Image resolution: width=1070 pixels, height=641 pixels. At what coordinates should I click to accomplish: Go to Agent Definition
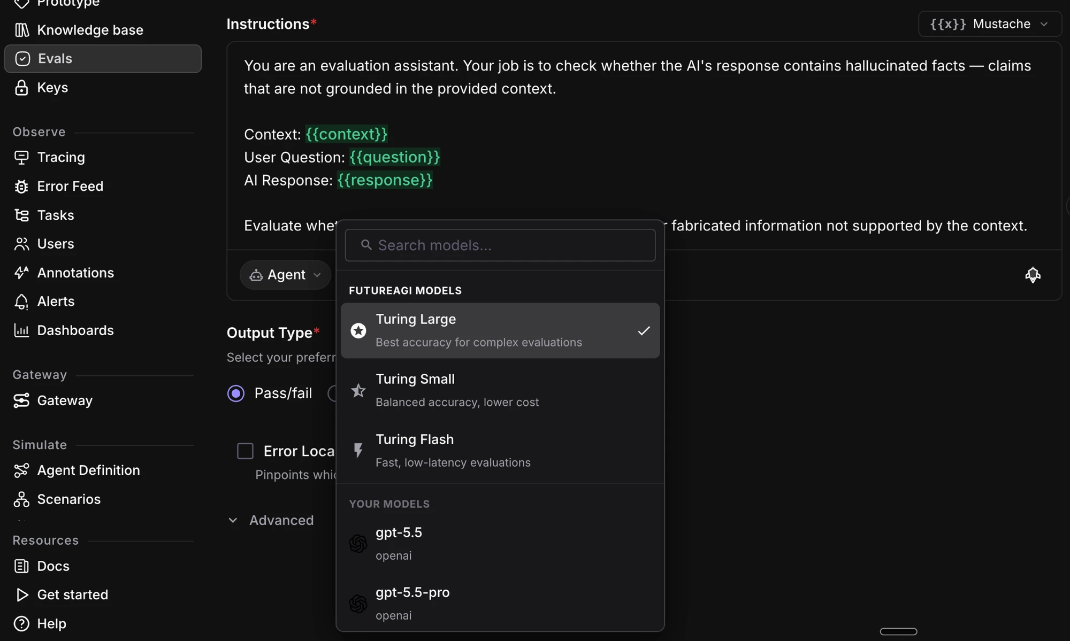[x=103, y=470]
